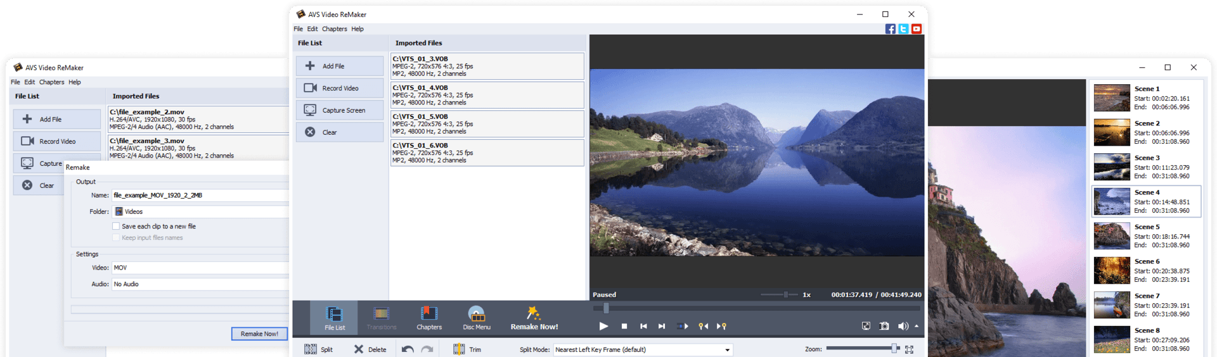Open the volume level arrow beside the speaker
This screenshot has width=1217, height=357.
(x=917, y=326)
